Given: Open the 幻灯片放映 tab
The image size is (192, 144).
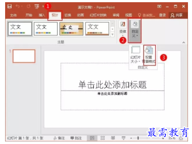Looking at the screenshot, I should [x=98, y=15].
